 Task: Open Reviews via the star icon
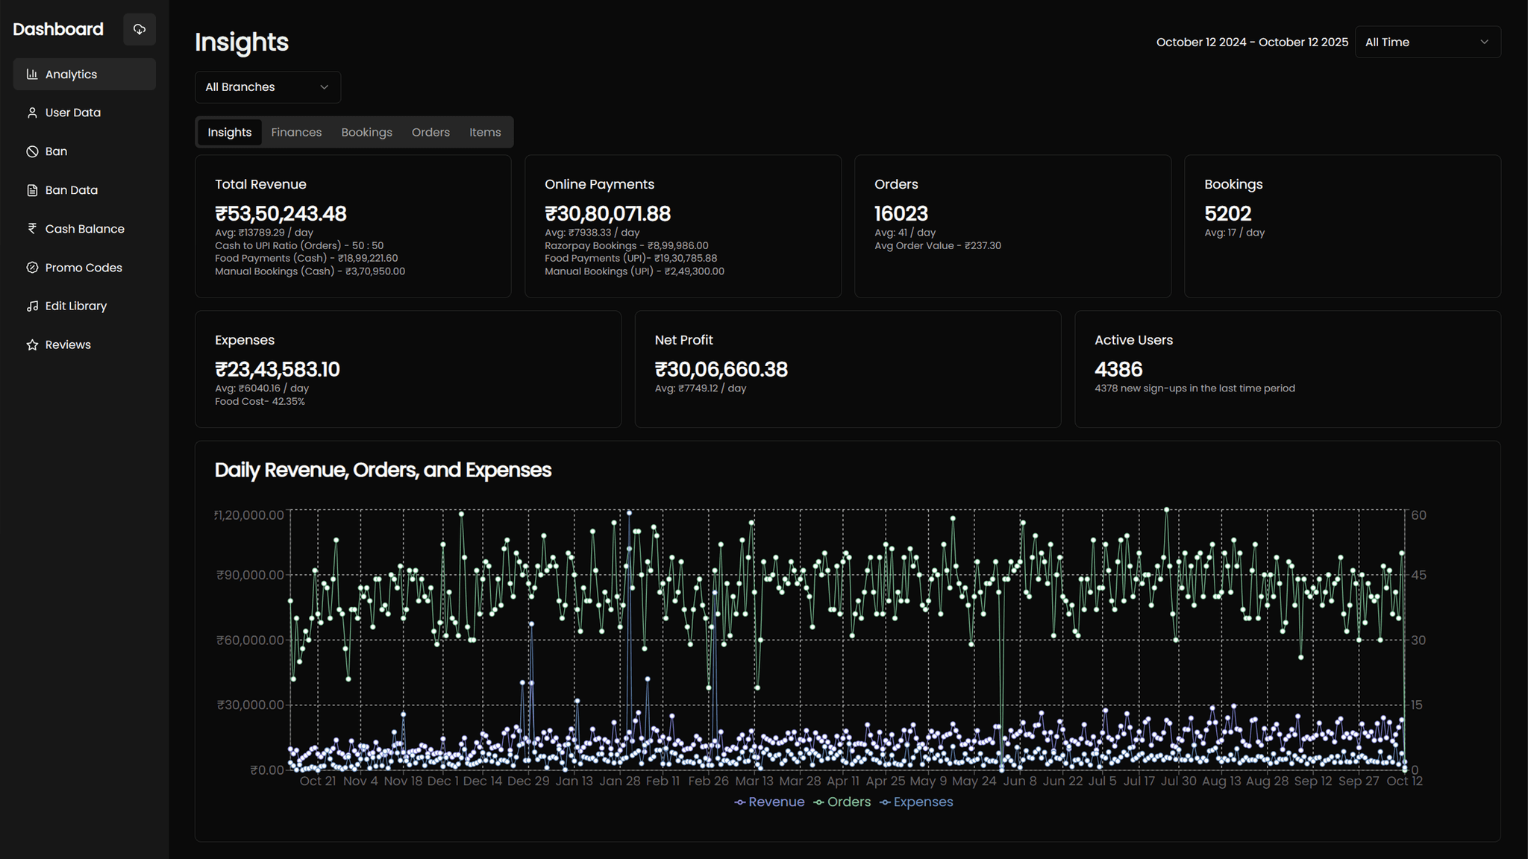point(32,344)
